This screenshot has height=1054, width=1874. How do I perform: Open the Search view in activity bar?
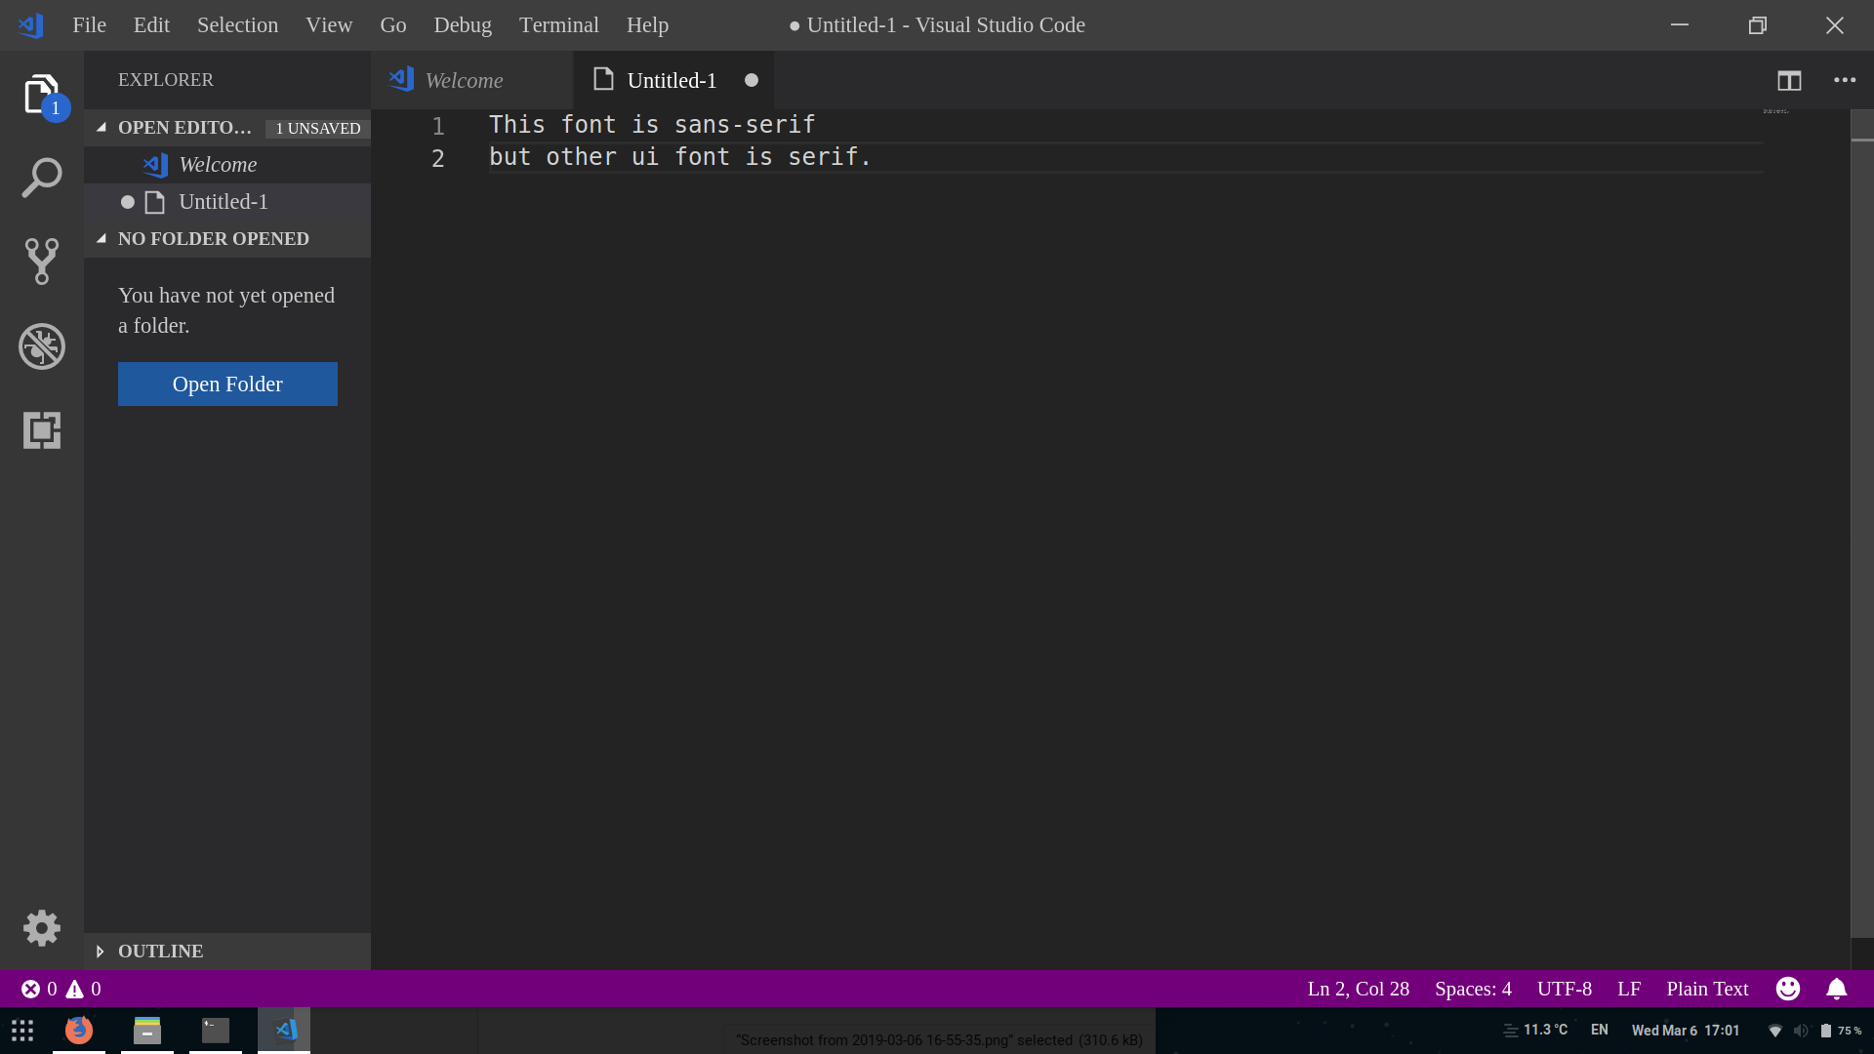click(x=41, y=178)
